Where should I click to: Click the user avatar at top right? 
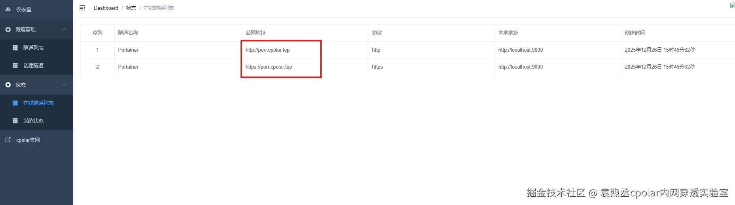pyautogui.click(x=732, y=5)
